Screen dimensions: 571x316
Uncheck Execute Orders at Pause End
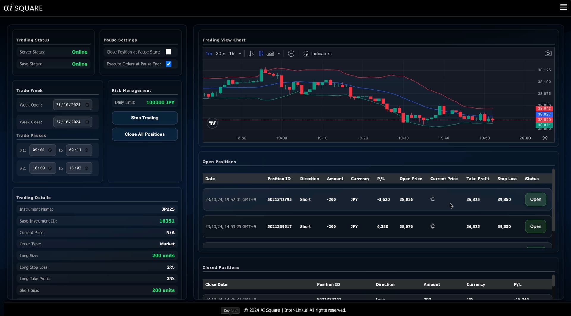[168, 64]
